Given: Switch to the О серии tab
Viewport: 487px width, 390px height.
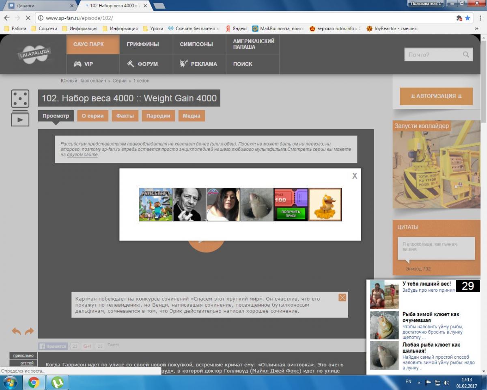Looking at the screenshot, I should (x=93, y=116).
